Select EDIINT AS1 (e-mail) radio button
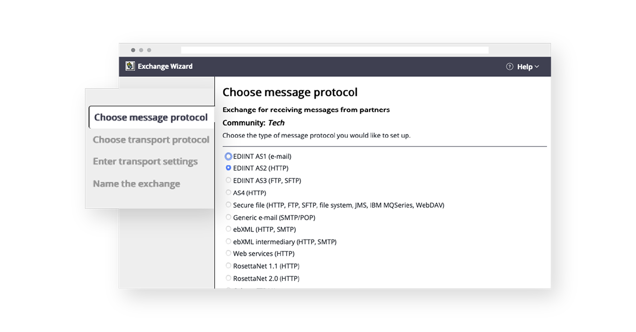The height and width of the screenshot is (332, 636). (x=228, y=156)
